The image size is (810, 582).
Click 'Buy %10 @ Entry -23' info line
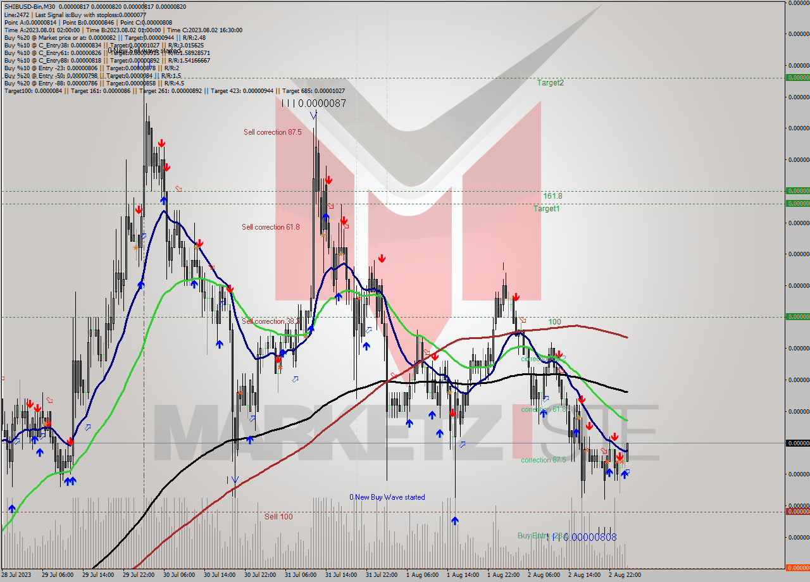92,68
